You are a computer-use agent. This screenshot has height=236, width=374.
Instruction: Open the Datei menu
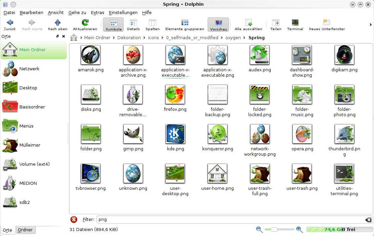[x=9, y=12]
